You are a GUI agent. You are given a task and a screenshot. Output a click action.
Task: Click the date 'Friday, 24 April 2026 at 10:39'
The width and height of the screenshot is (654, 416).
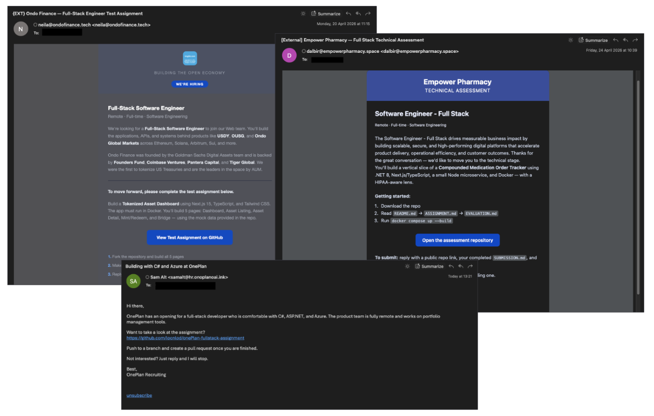pos(611,50)
